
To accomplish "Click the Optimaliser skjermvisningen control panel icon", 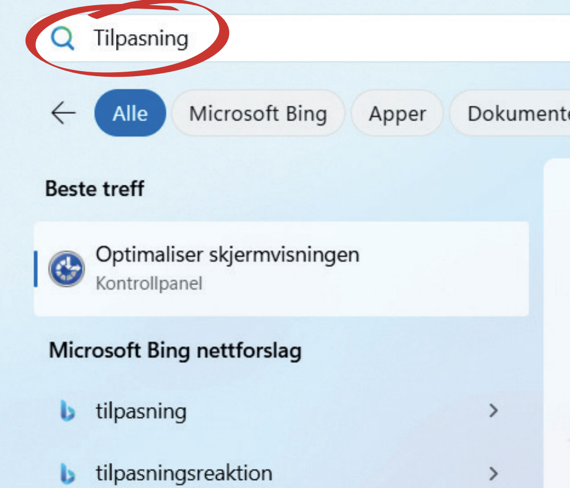I will [67, 268].
